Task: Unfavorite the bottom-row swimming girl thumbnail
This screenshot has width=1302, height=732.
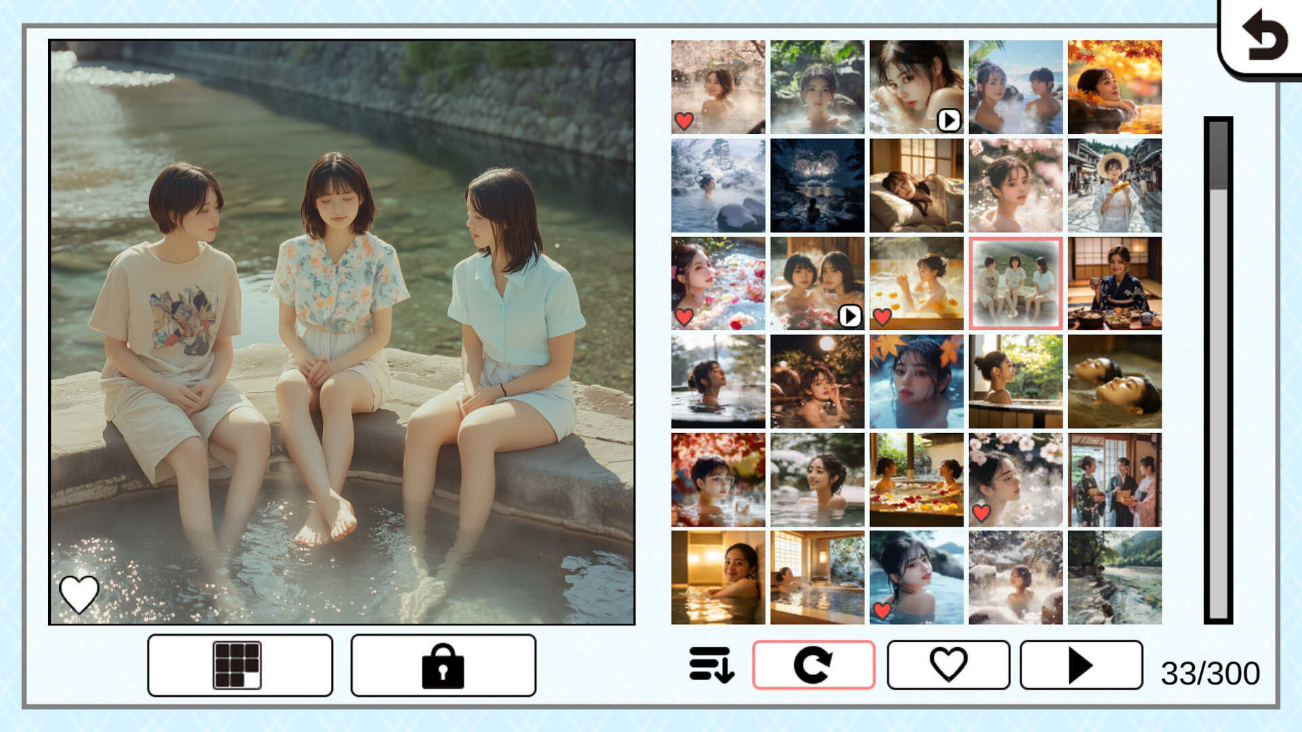Action: pyautogui.click(x=882, y=611)
